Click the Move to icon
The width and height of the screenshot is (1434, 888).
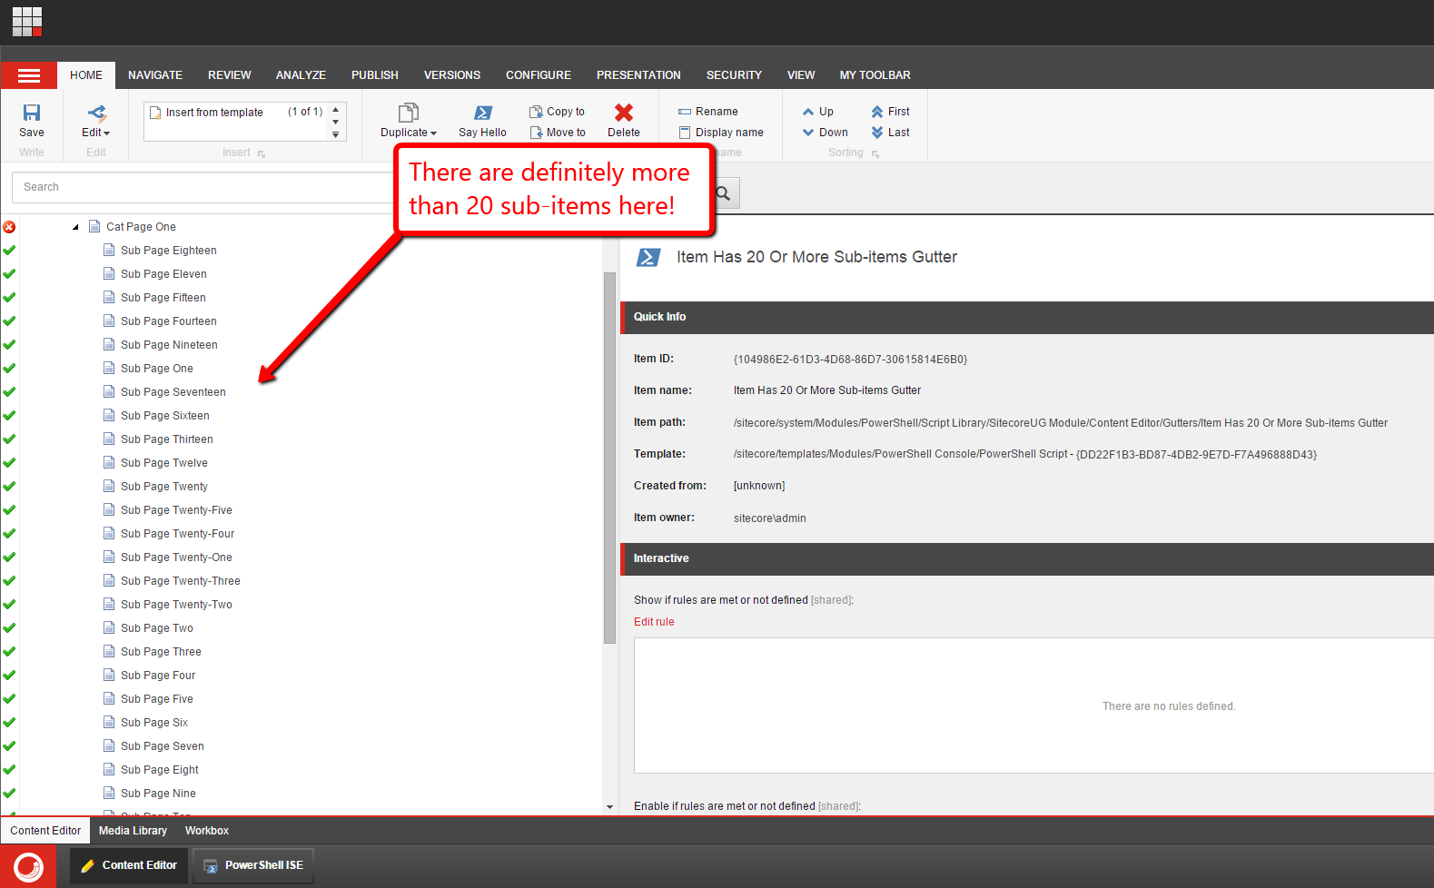click(x=536, y=133)
